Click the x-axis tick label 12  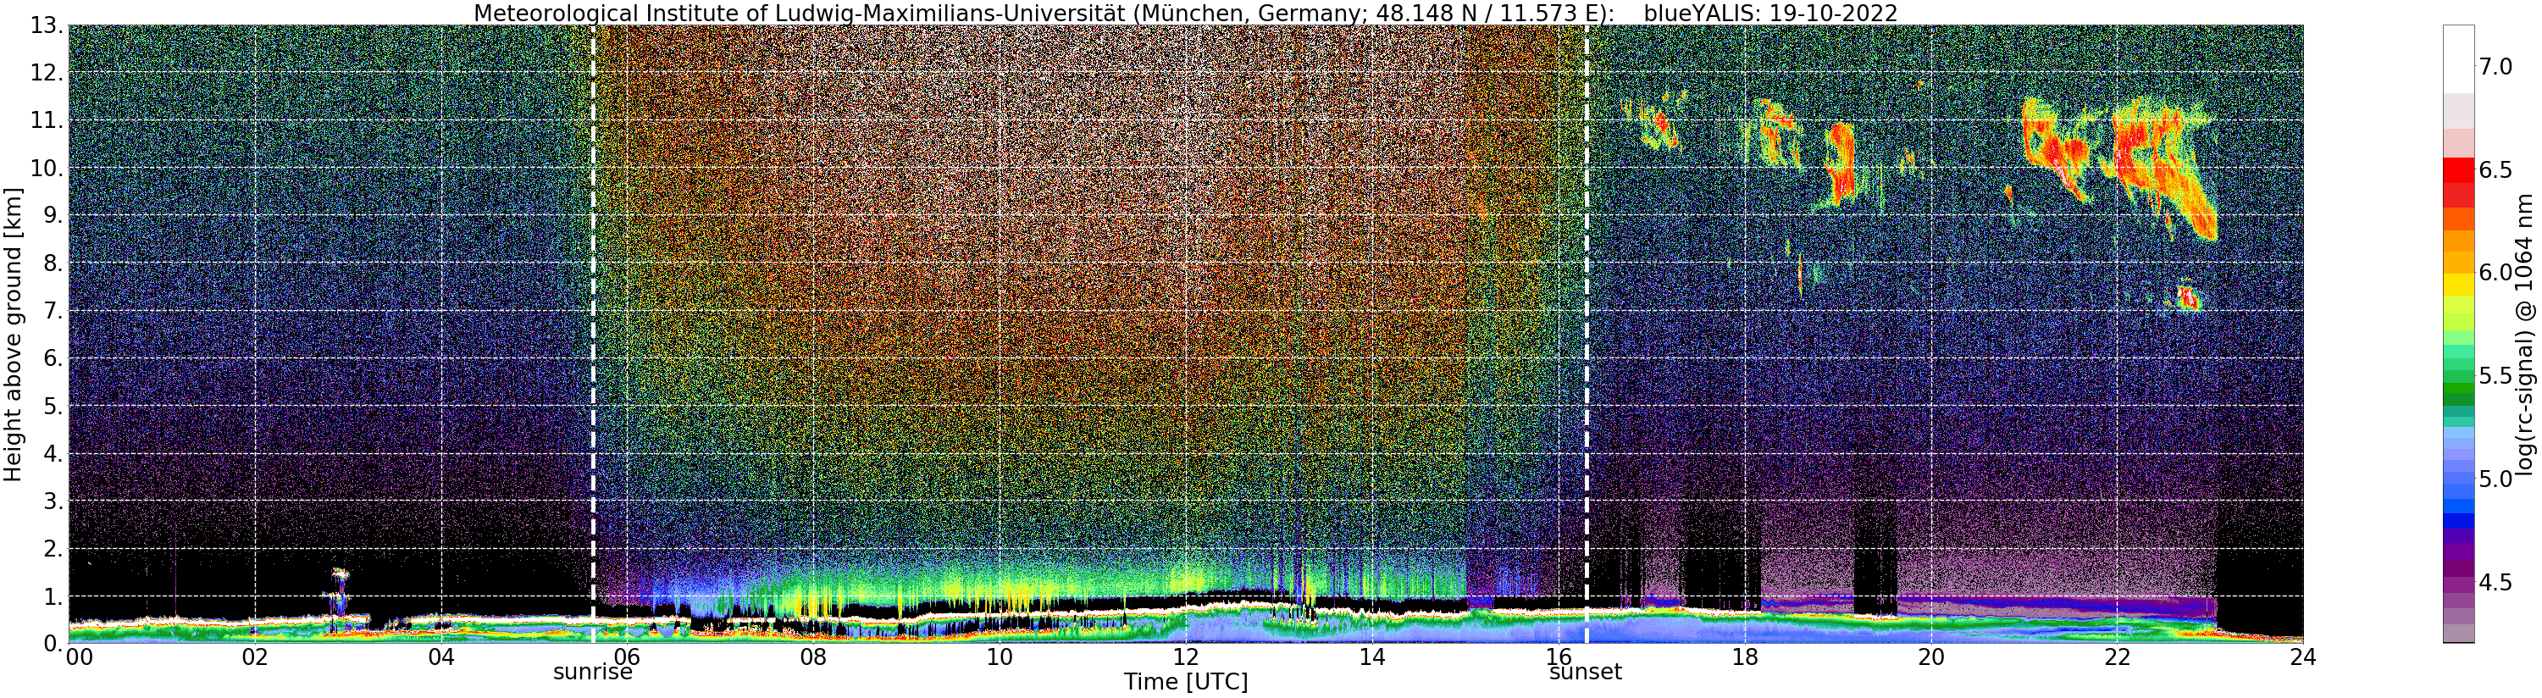(1185, 656)
